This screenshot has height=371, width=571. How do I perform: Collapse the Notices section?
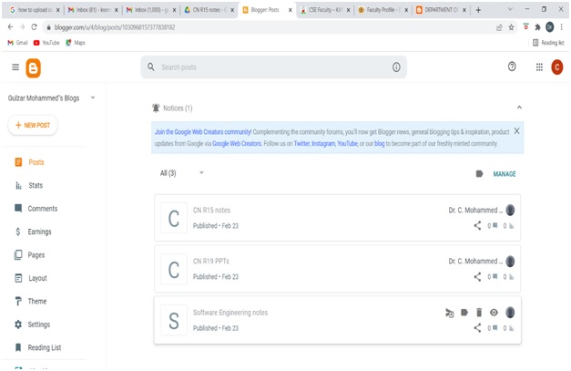coord(519,108)
